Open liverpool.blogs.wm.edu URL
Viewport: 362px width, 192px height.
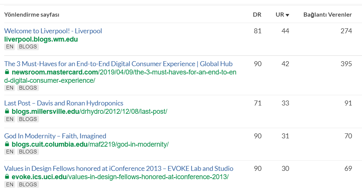(x=41, y=39)
